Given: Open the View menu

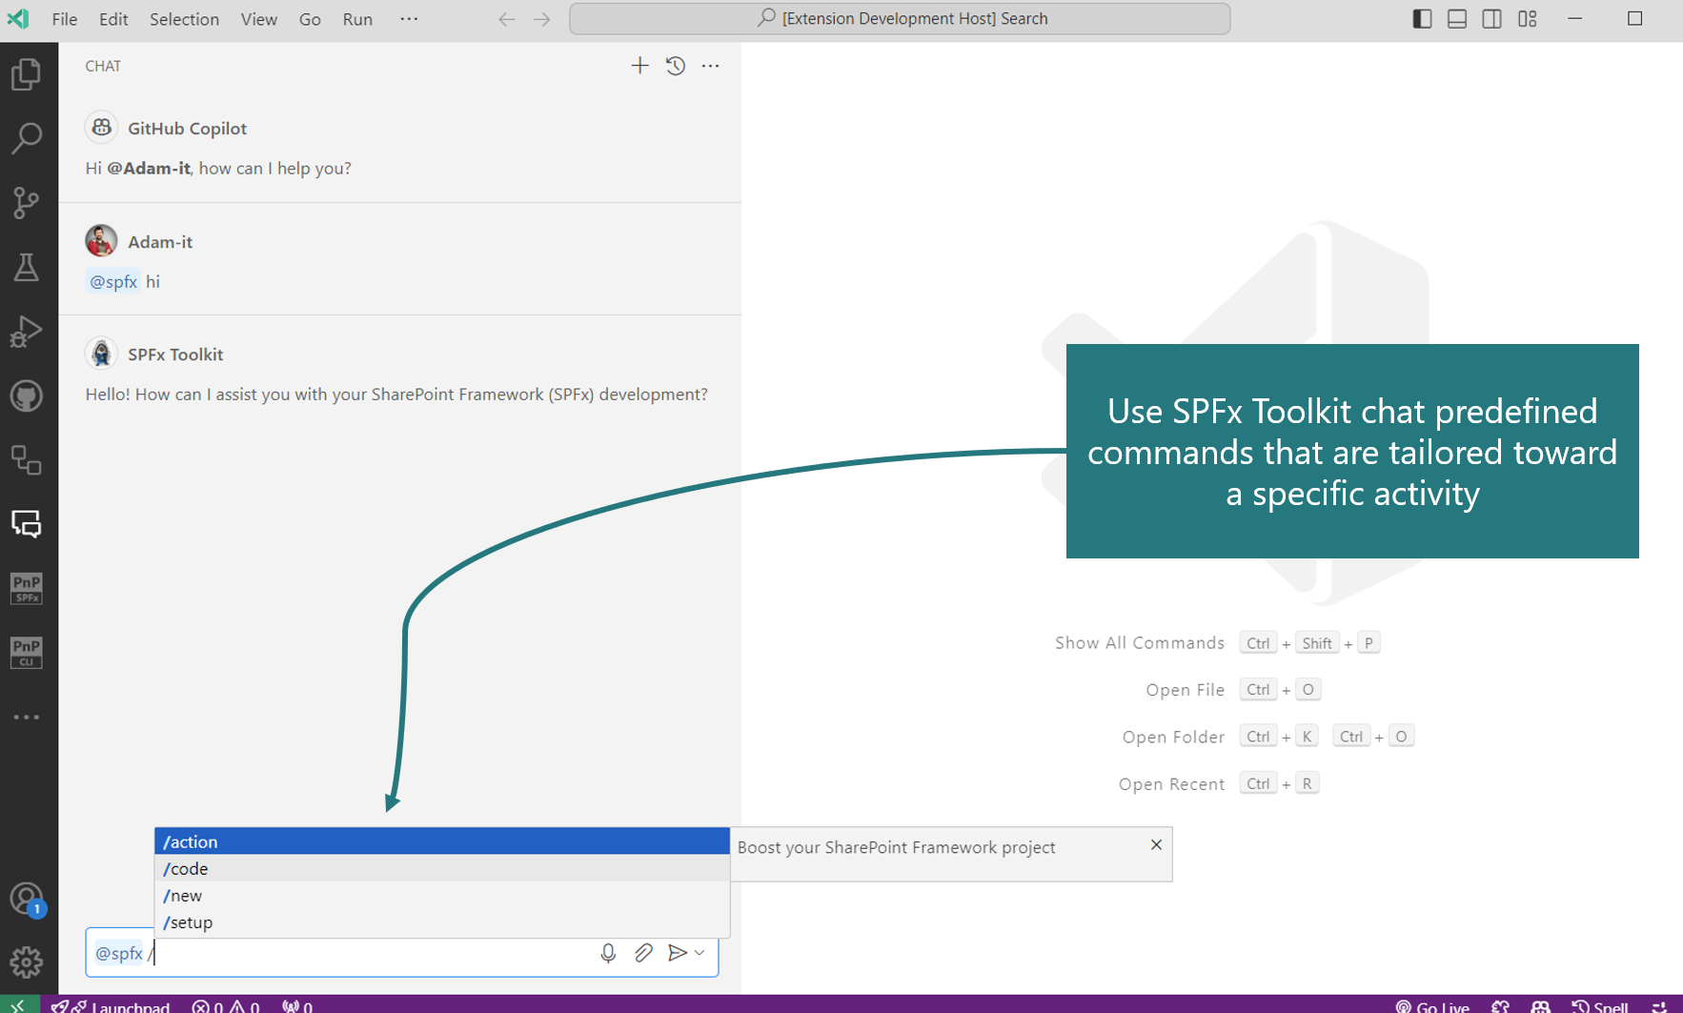Looking at the screenshot, I should [259, 19].
